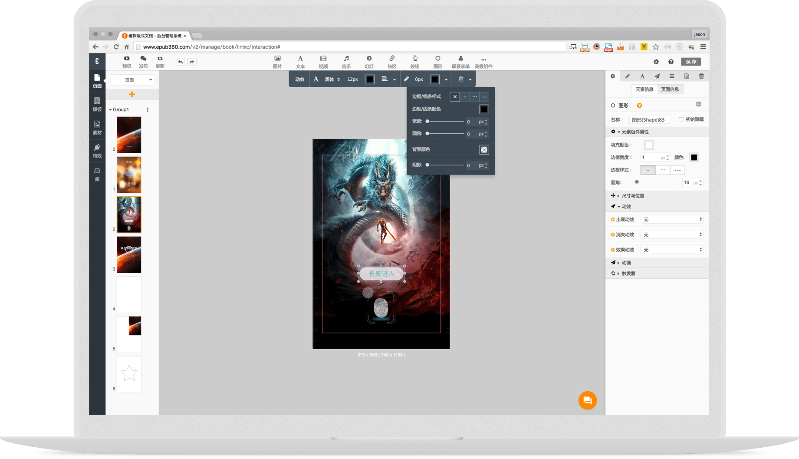This screenshot has width=799, height=459.
Task: Select solid line style in border popup
Action: [465, 96]
